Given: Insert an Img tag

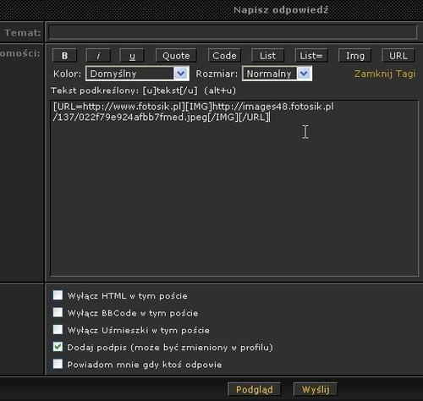Looking at the screenshot, I should (354, 56).
